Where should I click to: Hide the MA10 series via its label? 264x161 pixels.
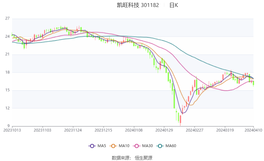(x=125, y=146)
